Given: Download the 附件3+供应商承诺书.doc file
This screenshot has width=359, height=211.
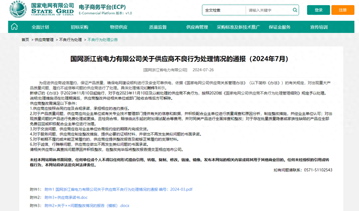Looking at the screenshot, I should tap(66, 198).
